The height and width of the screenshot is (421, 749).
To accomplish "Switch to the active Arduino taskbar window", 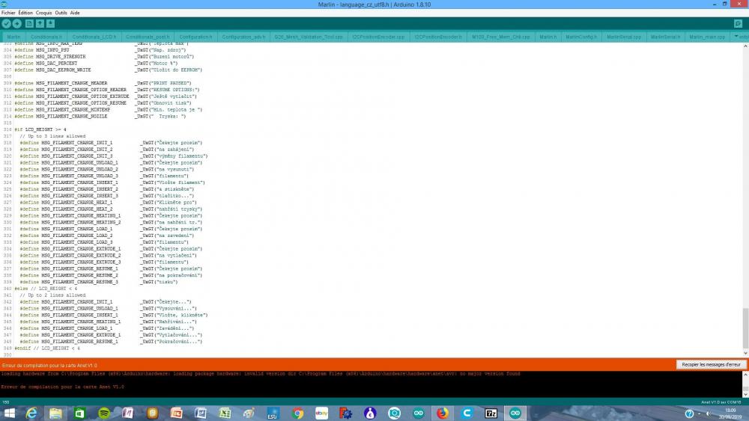I will 515,414.
